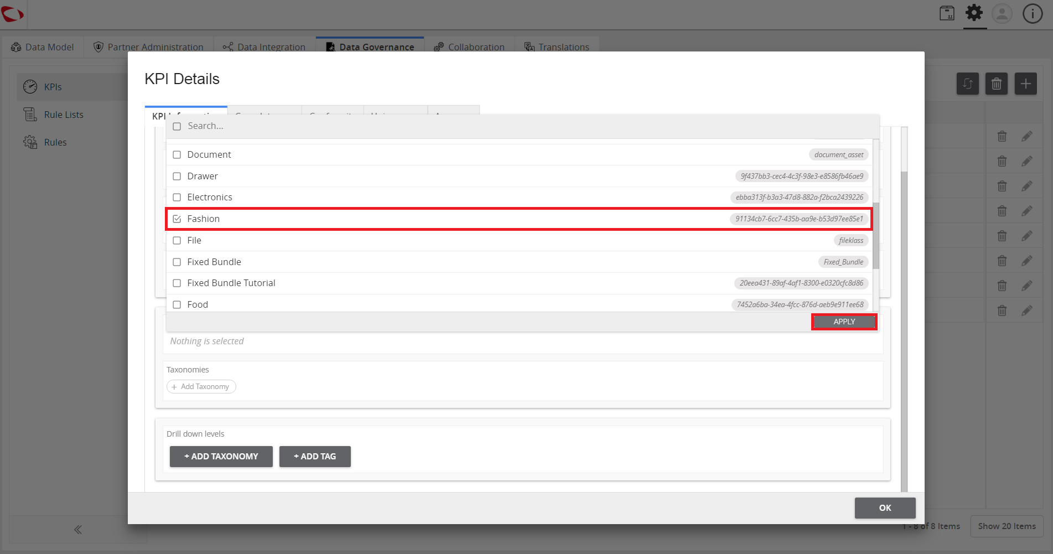Open the Data Integration tab
Image resolution: width=1053 pixels, height=554 pixels.
[x=264, y=46]
